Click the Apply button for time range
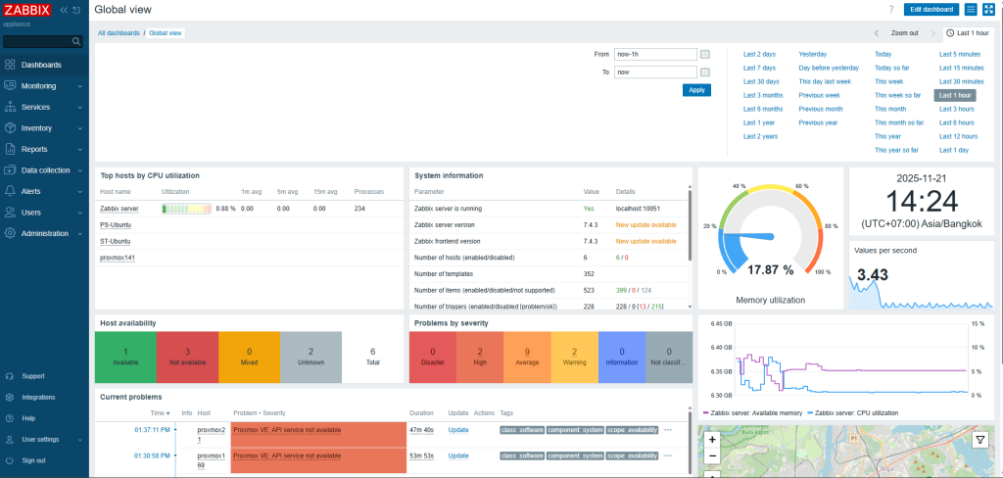This screenshot has height=478, width=1003. tap(696, 90)
